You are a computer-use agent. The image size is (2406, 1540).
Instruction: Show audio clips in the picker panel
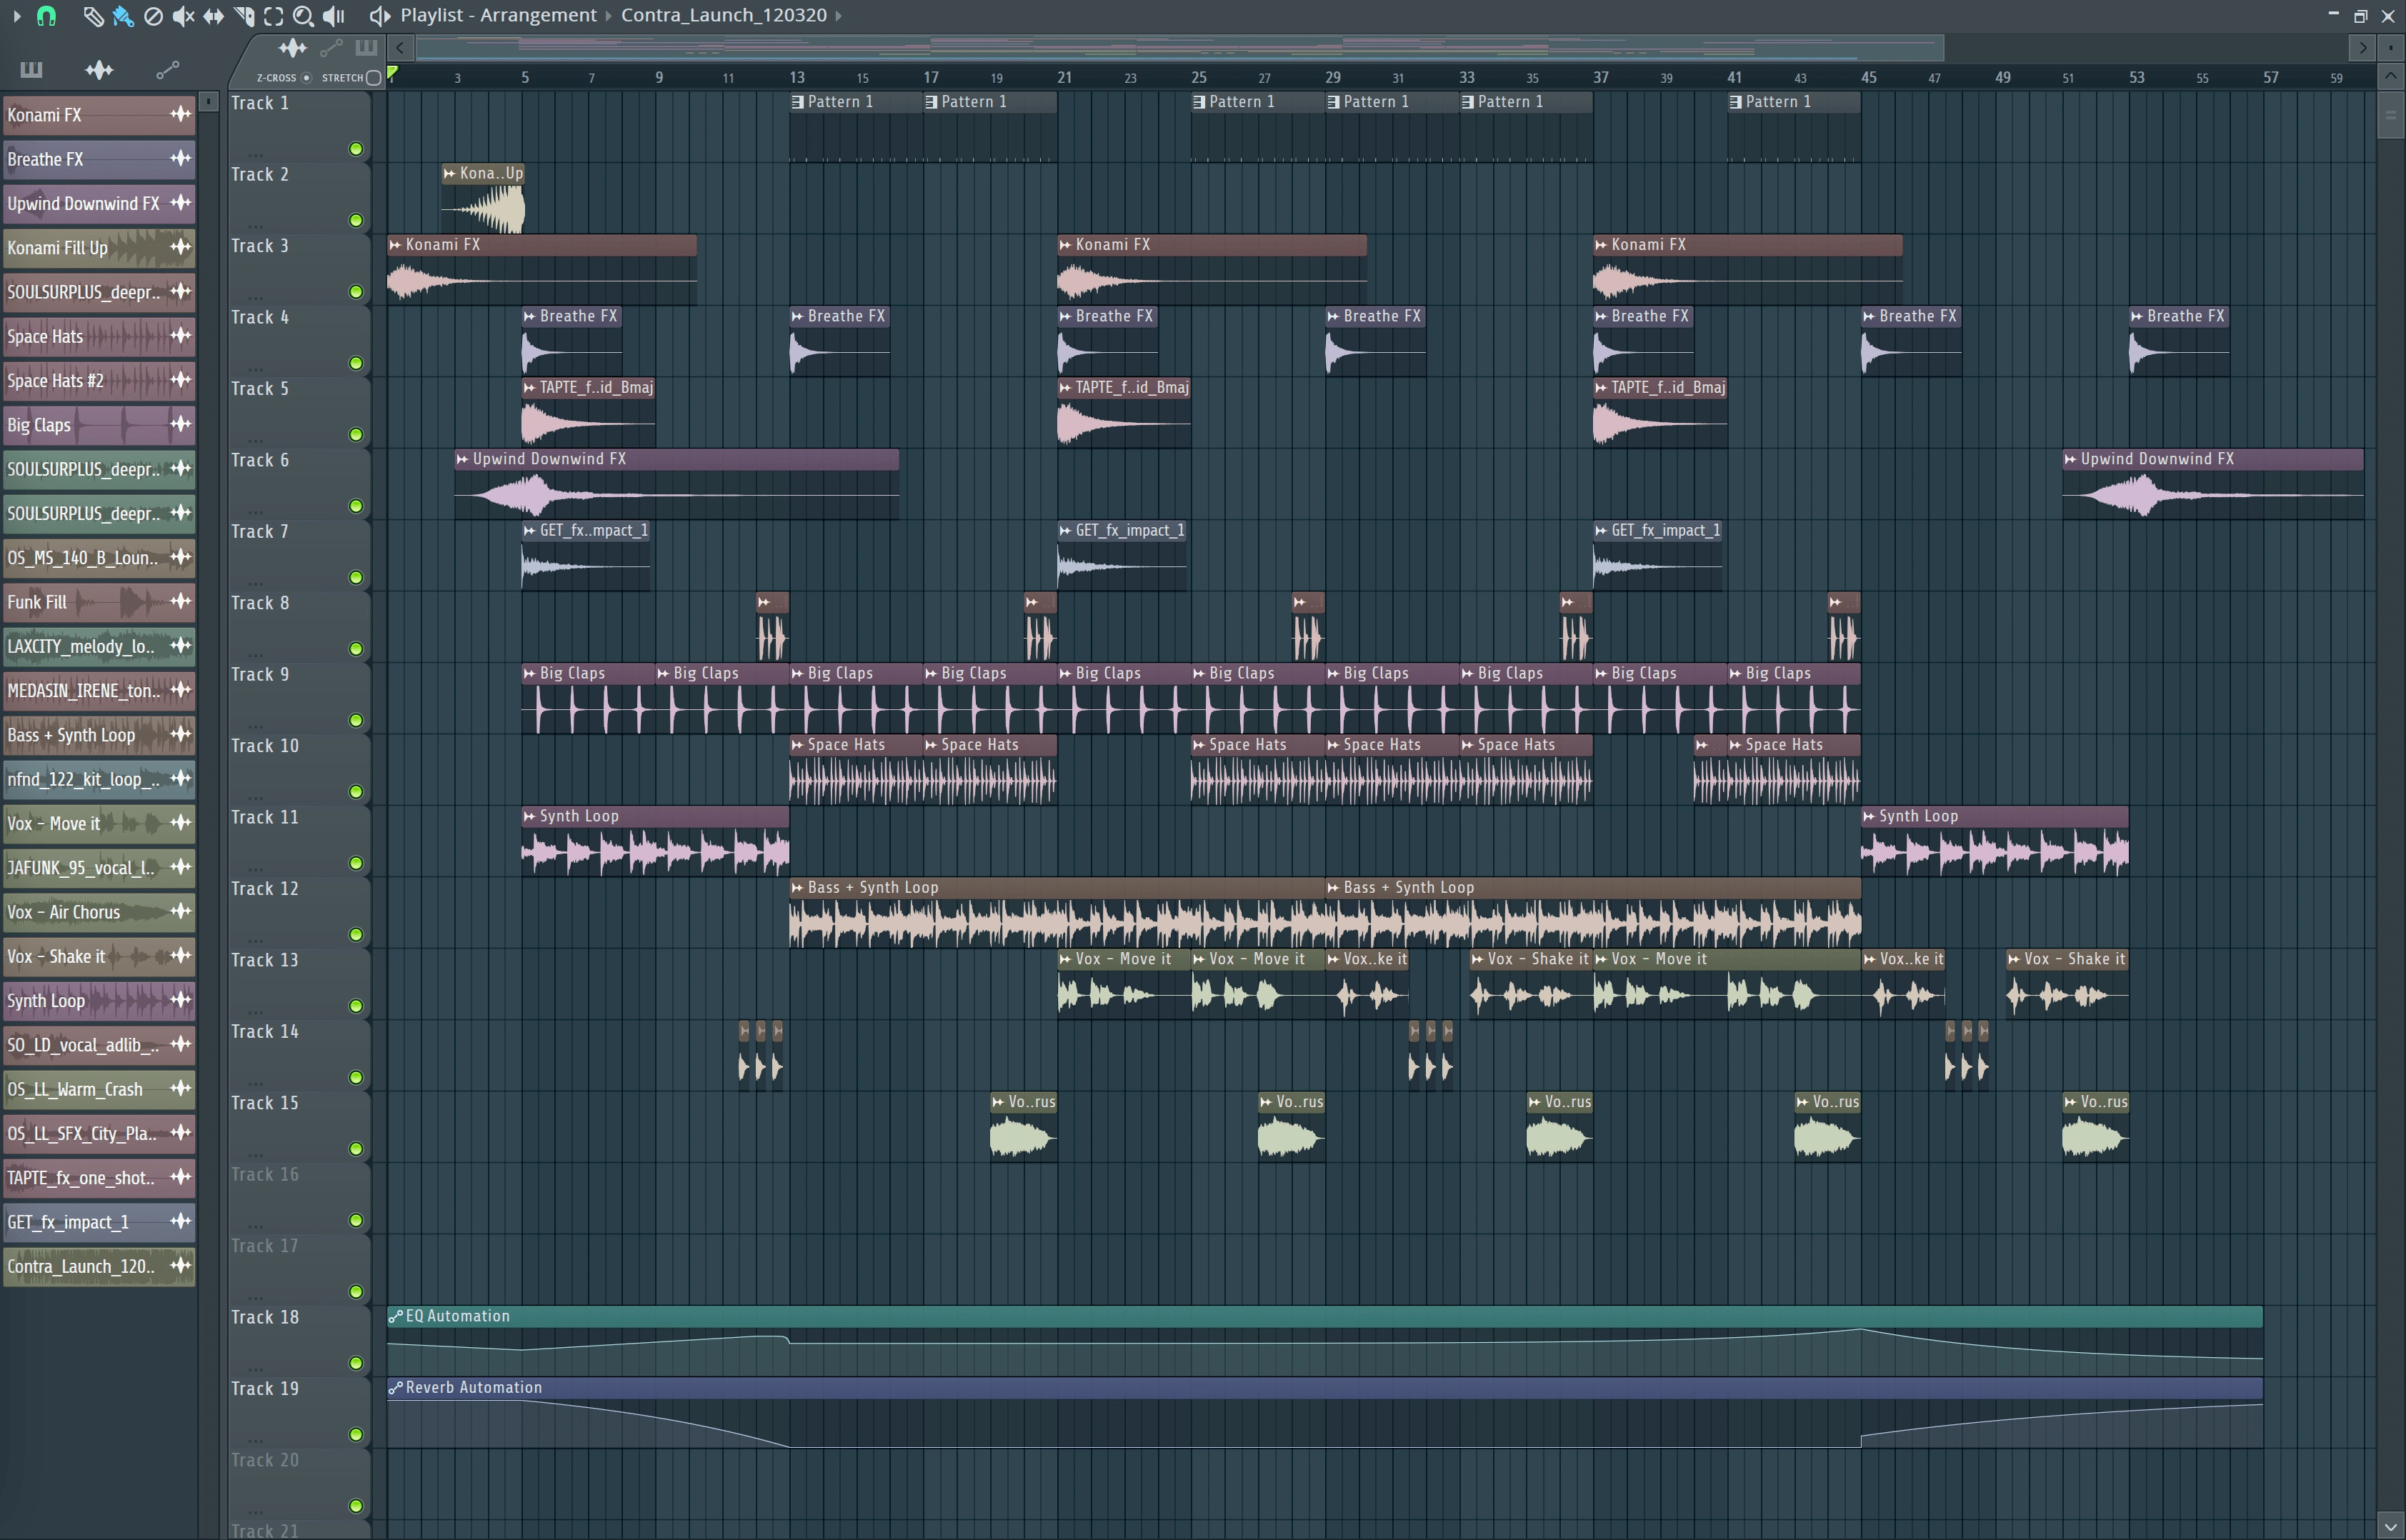99,69
